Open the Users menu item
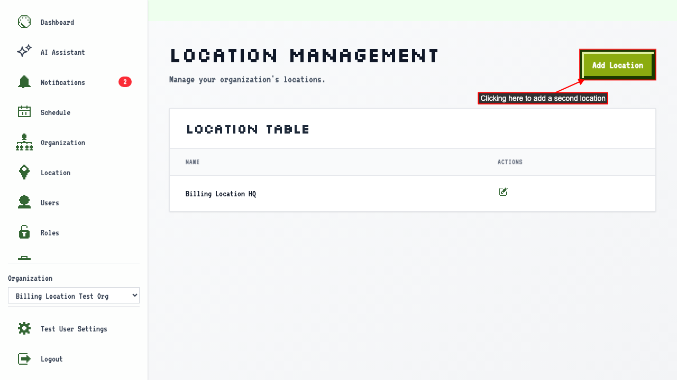 pos(74,203)
